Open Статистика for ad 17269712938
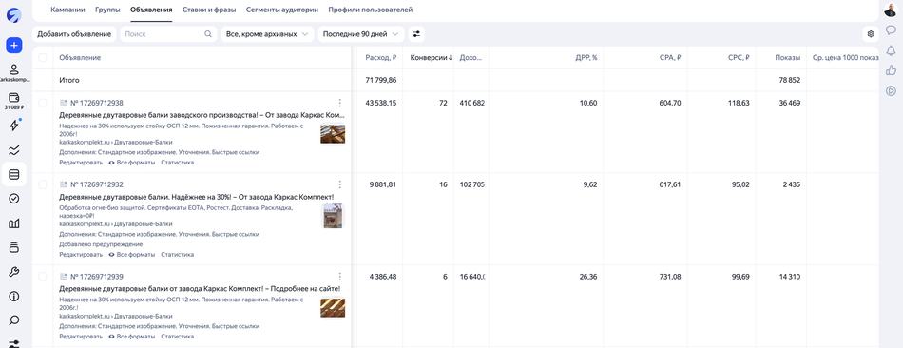This screenshot has height=348, width=903. coord(178,163)
